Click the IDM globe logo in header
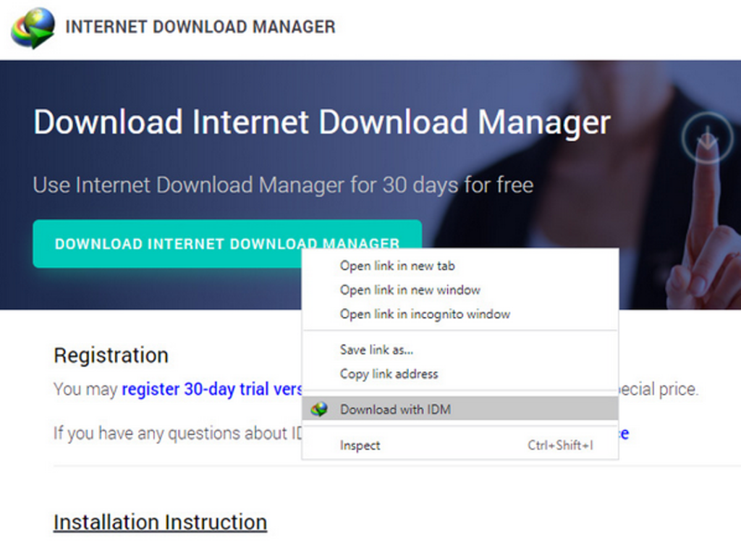Viewport: 741px width, 548px height. click(x=33, y=28)
